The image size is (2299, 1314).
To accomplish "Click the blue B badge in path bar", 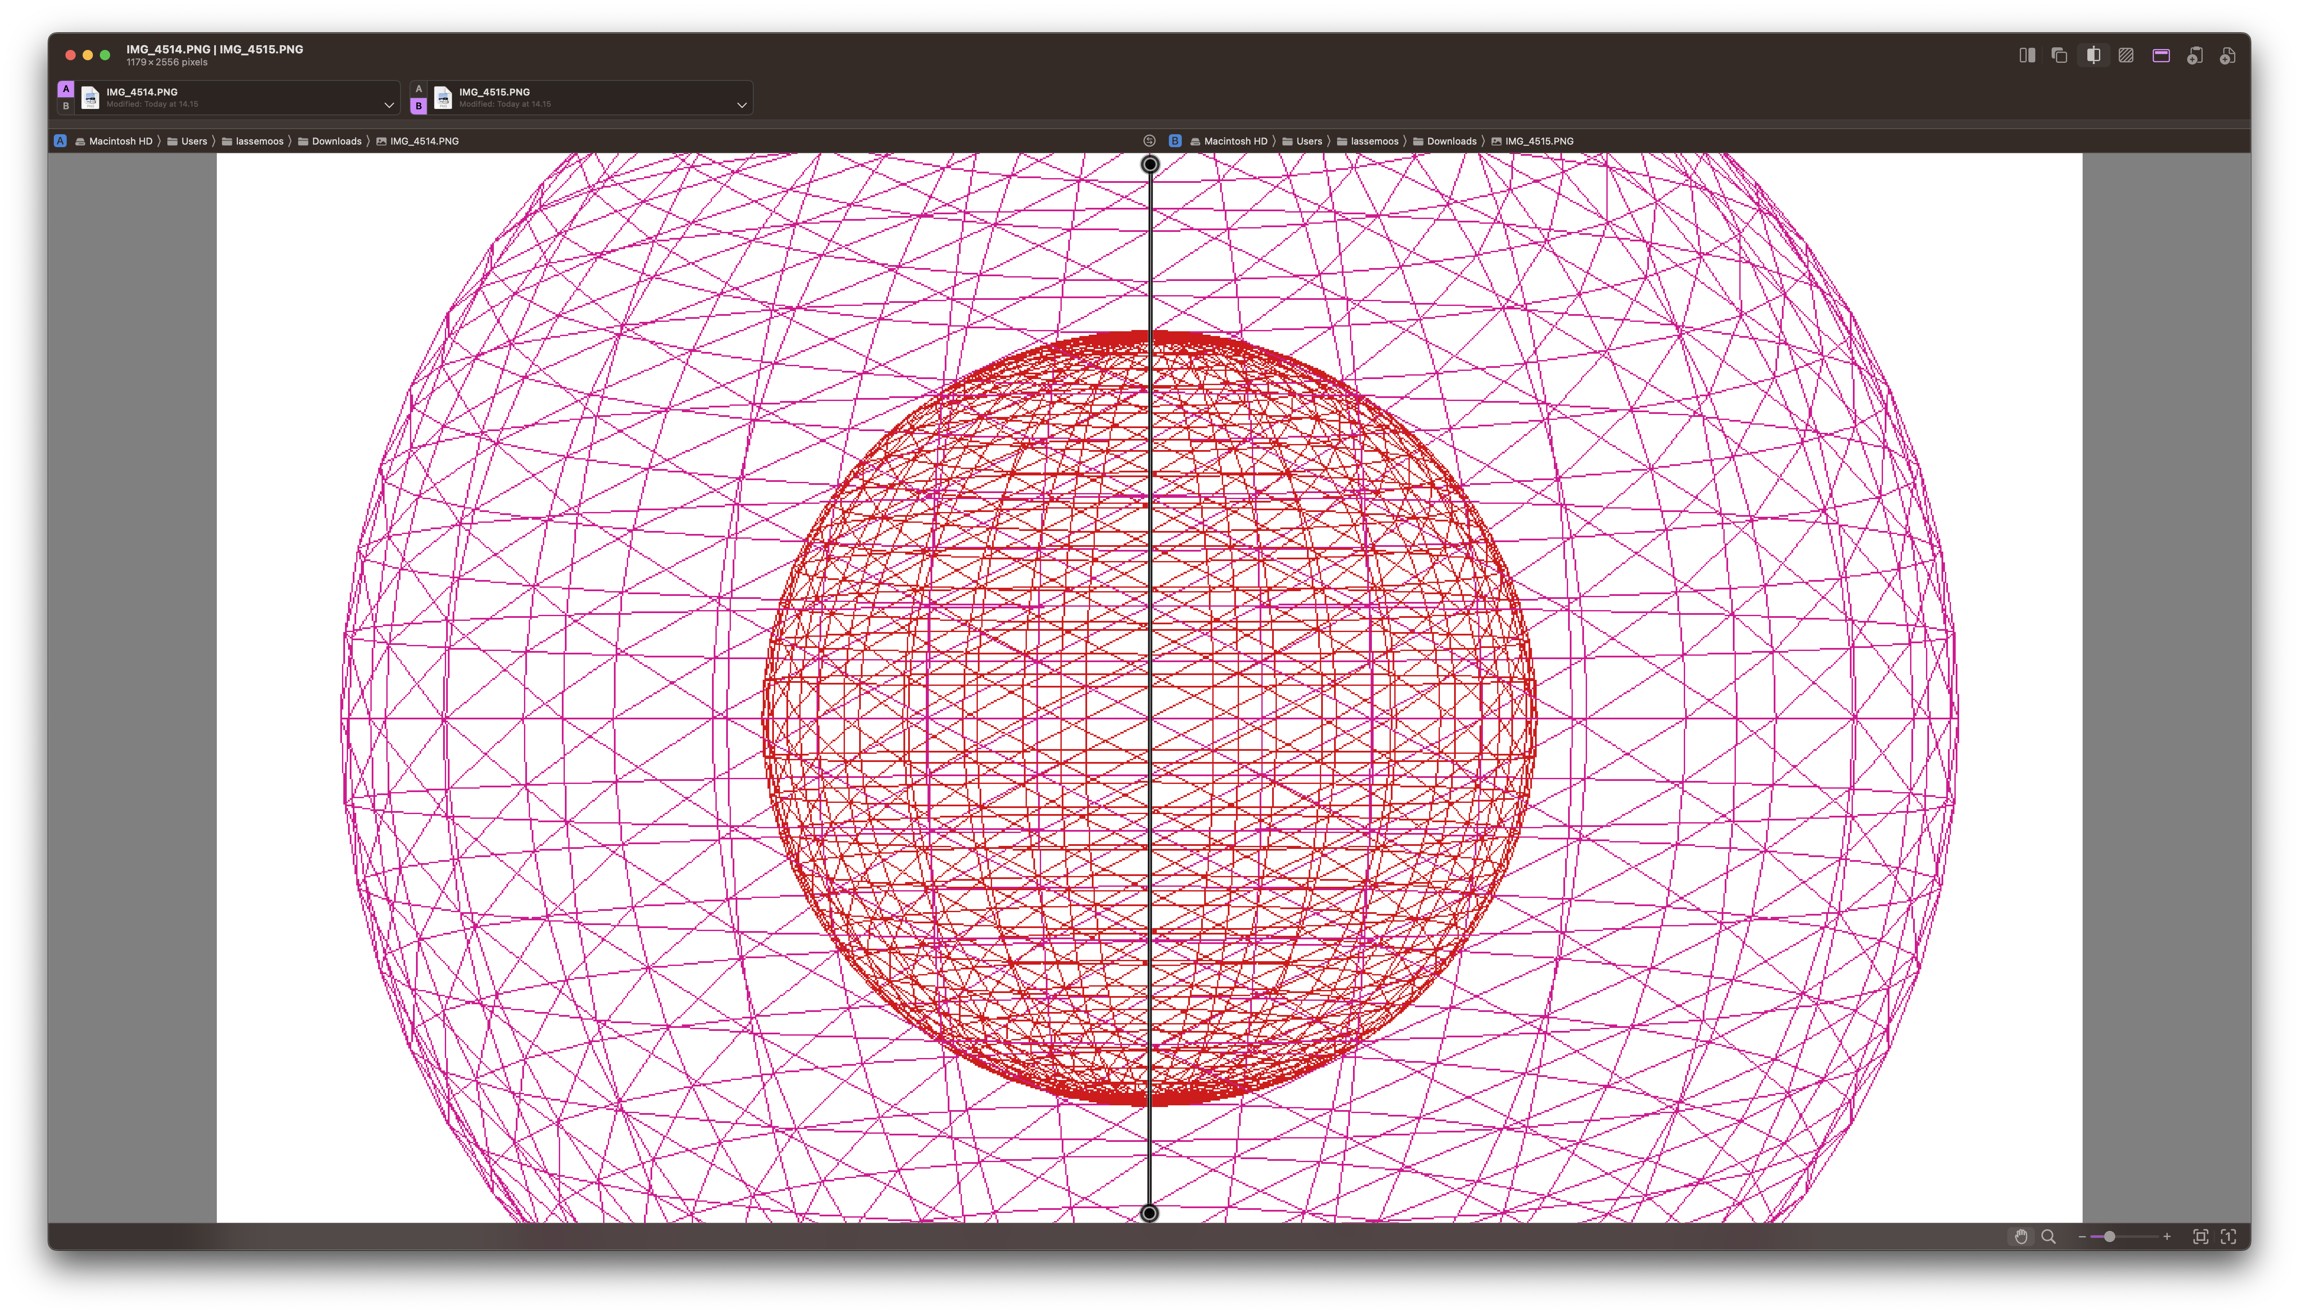I will coord(1175,141).
